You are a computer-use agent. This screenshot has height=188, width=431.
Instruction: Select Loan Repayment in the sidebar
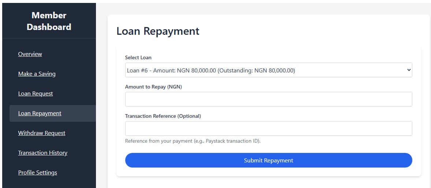coord(40,113)
